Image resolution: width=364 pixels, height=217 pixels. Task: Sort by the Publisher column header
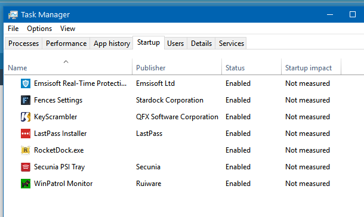pos(177,67)
